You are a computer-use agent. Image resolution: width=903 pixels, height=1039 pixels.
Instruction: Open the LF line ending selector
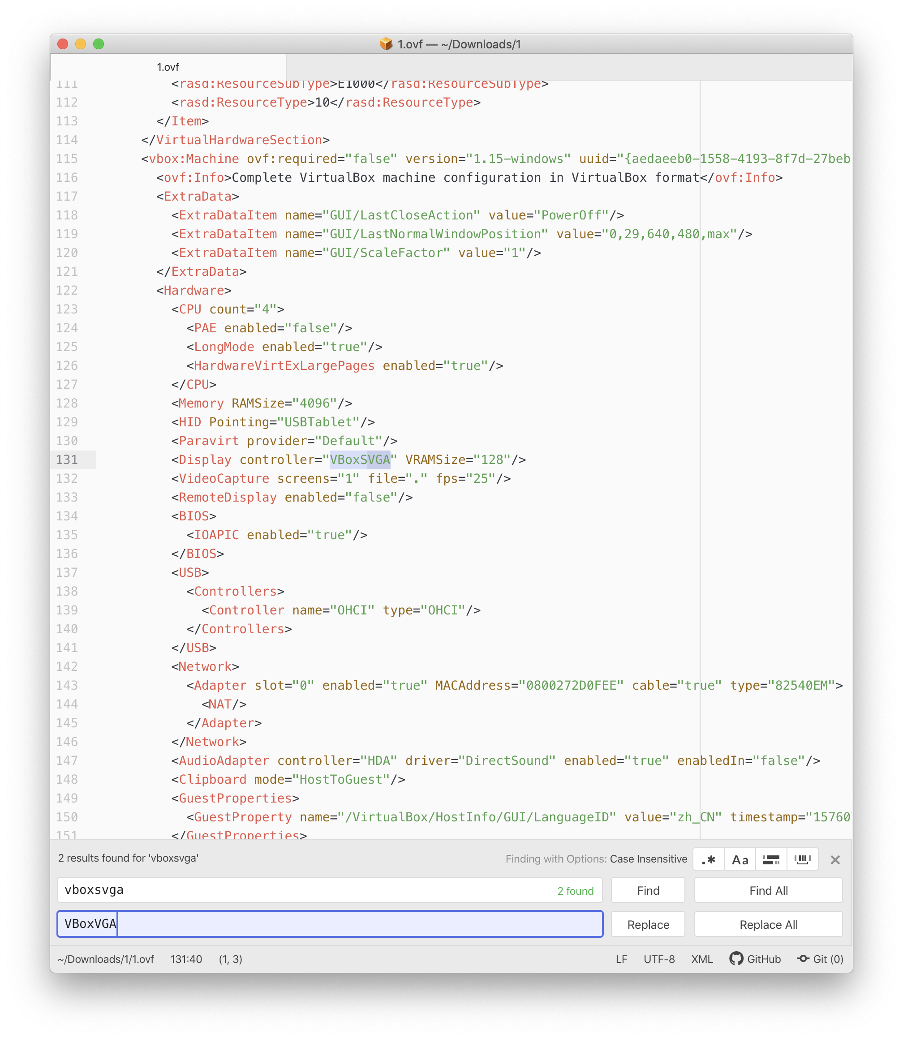[x=621, y=959]
